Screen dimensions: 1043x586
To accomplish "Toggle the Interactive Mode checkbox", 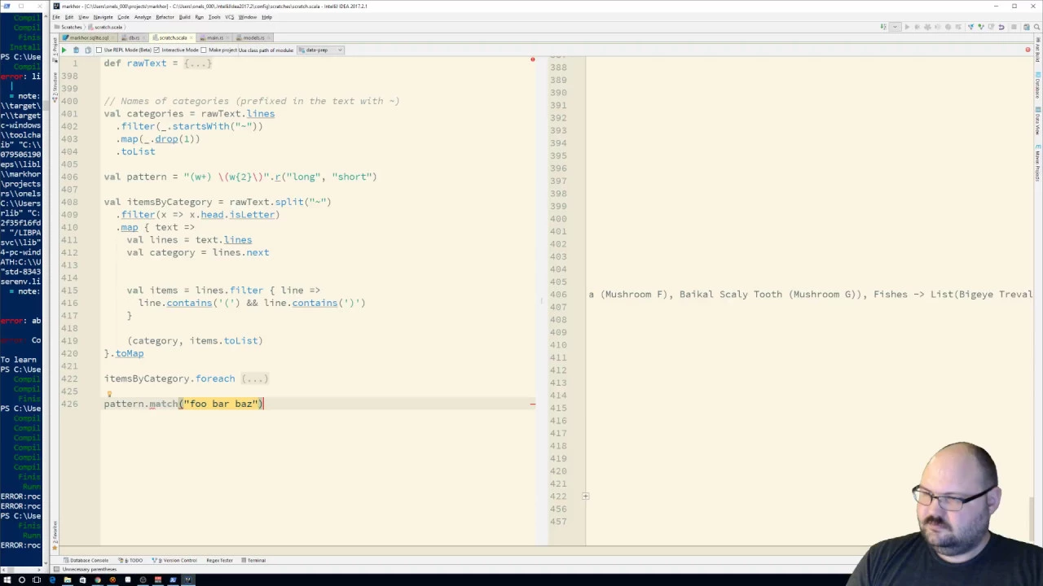I will [157, 50].
